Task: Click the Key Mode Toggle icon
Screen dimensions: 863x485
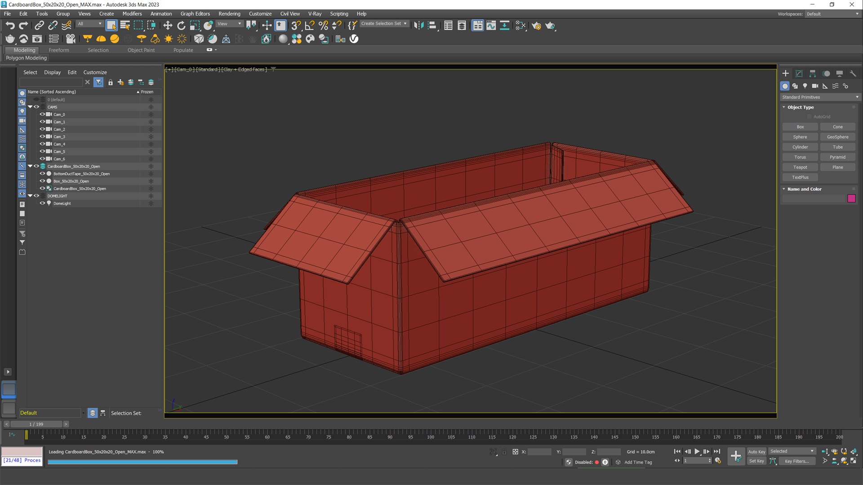Action: pyautogui.click(x=677, y=460)
